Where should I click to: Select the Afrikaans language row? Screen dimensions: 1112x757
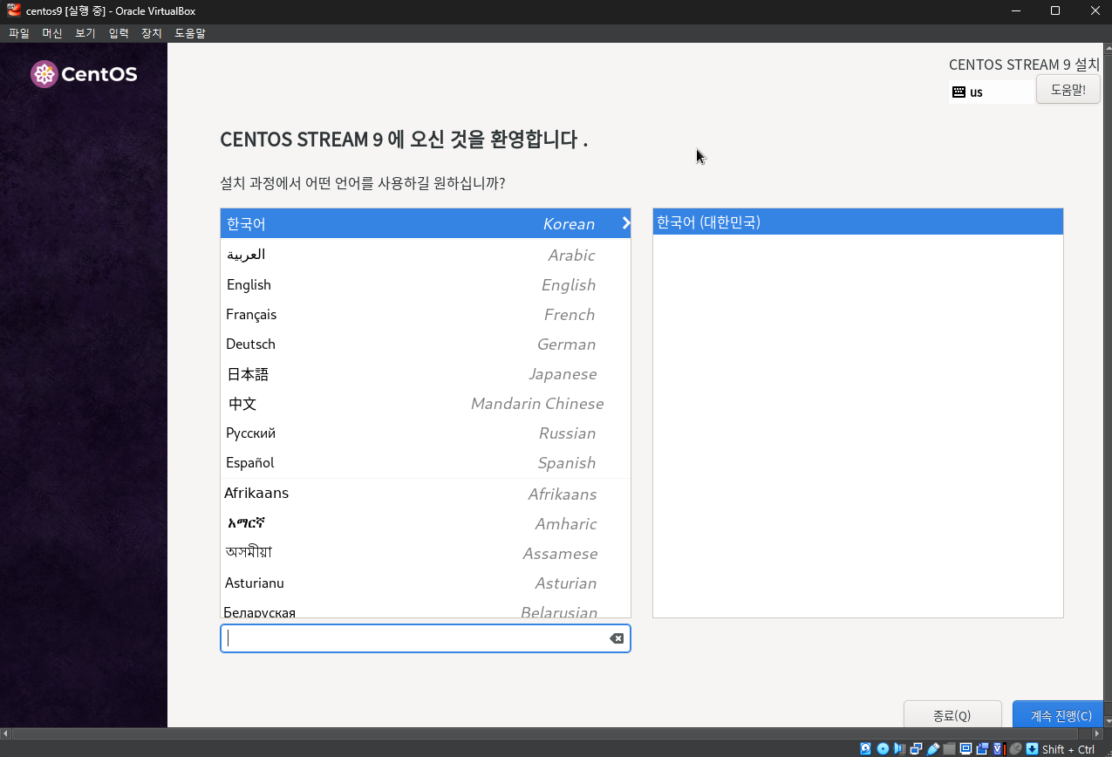click(x=426, y=494)
